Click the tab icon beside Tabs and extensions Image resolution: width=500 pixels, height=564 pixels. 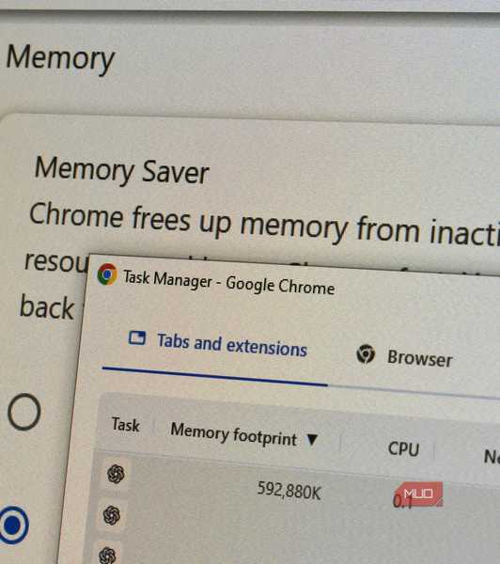tap(137, 337)
